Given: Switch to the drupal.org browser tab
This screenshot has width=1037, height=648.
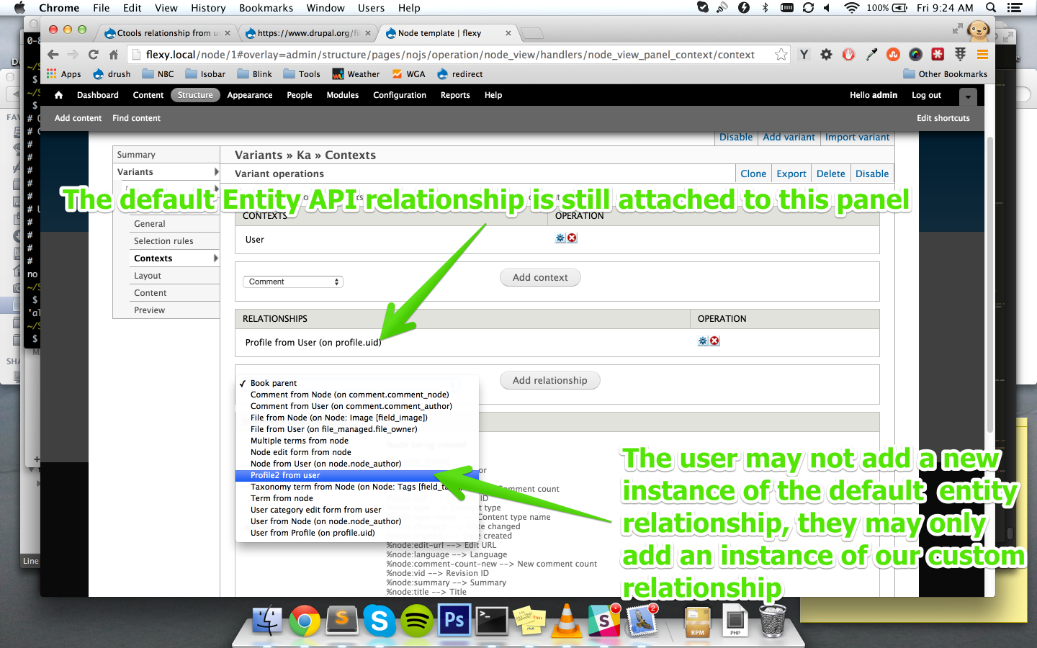Looking at the screenshot, I should (307, 33).
